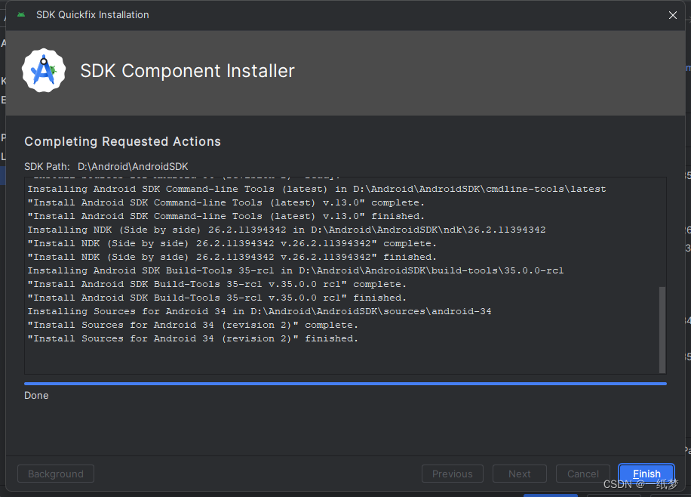Click 'Install Android SDK Command-line Tools ... complete.' line
This screenshot has width=691, height=497.
(226, 202)
